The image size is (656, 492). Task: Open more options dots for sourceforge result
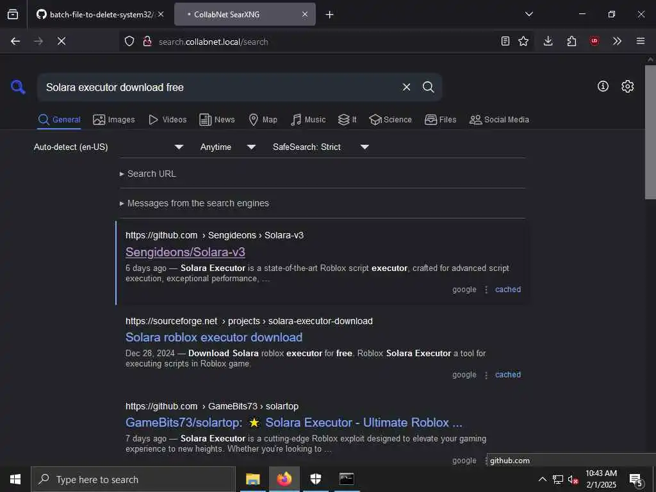coord(486,375)
